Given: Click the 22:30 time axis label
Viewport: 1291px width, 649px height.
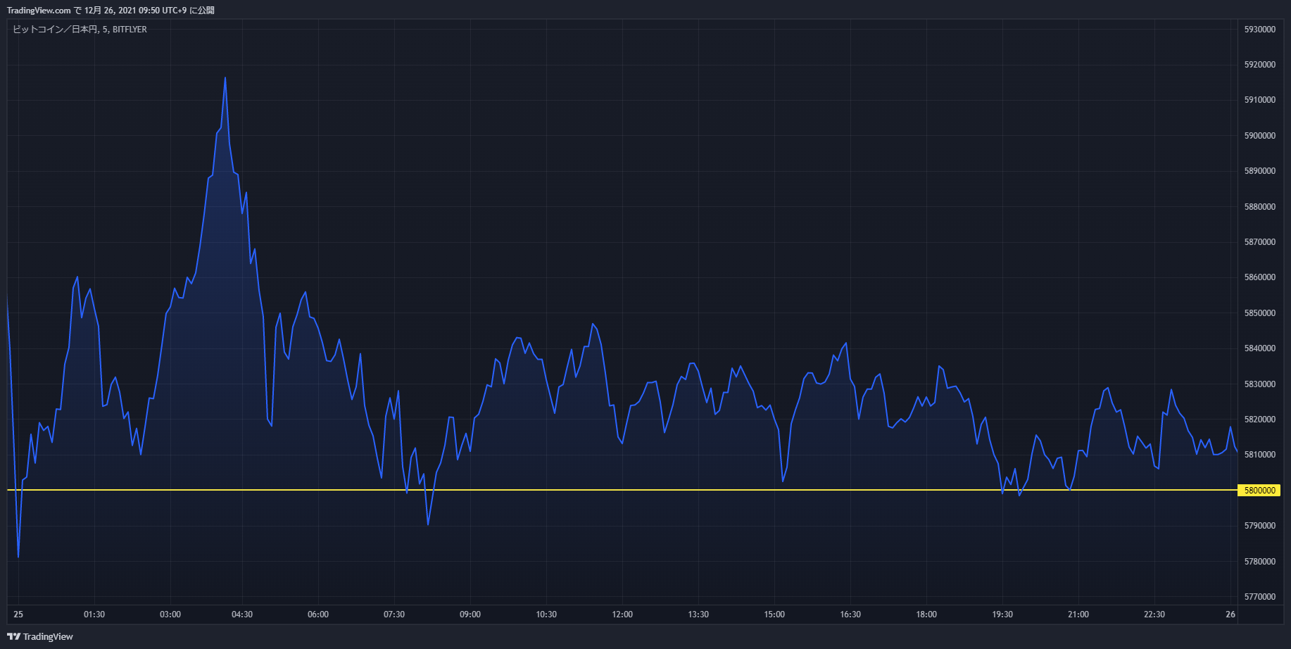Looking at the screenshot, I should [1154, 615].
